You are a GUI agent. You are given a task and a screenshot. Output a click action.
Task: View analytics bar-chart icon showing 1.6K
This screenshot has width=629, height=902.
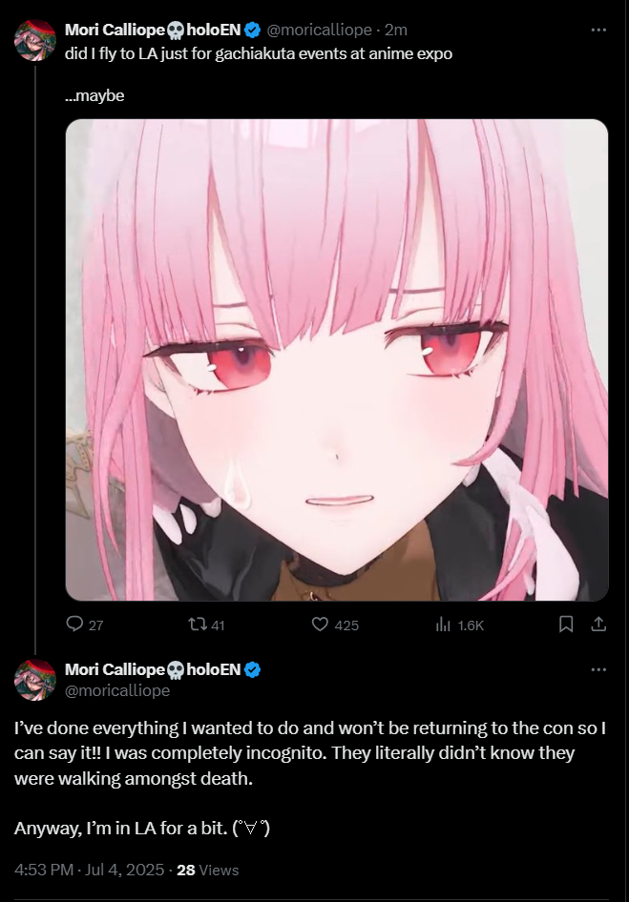click(x=442, y=625)
